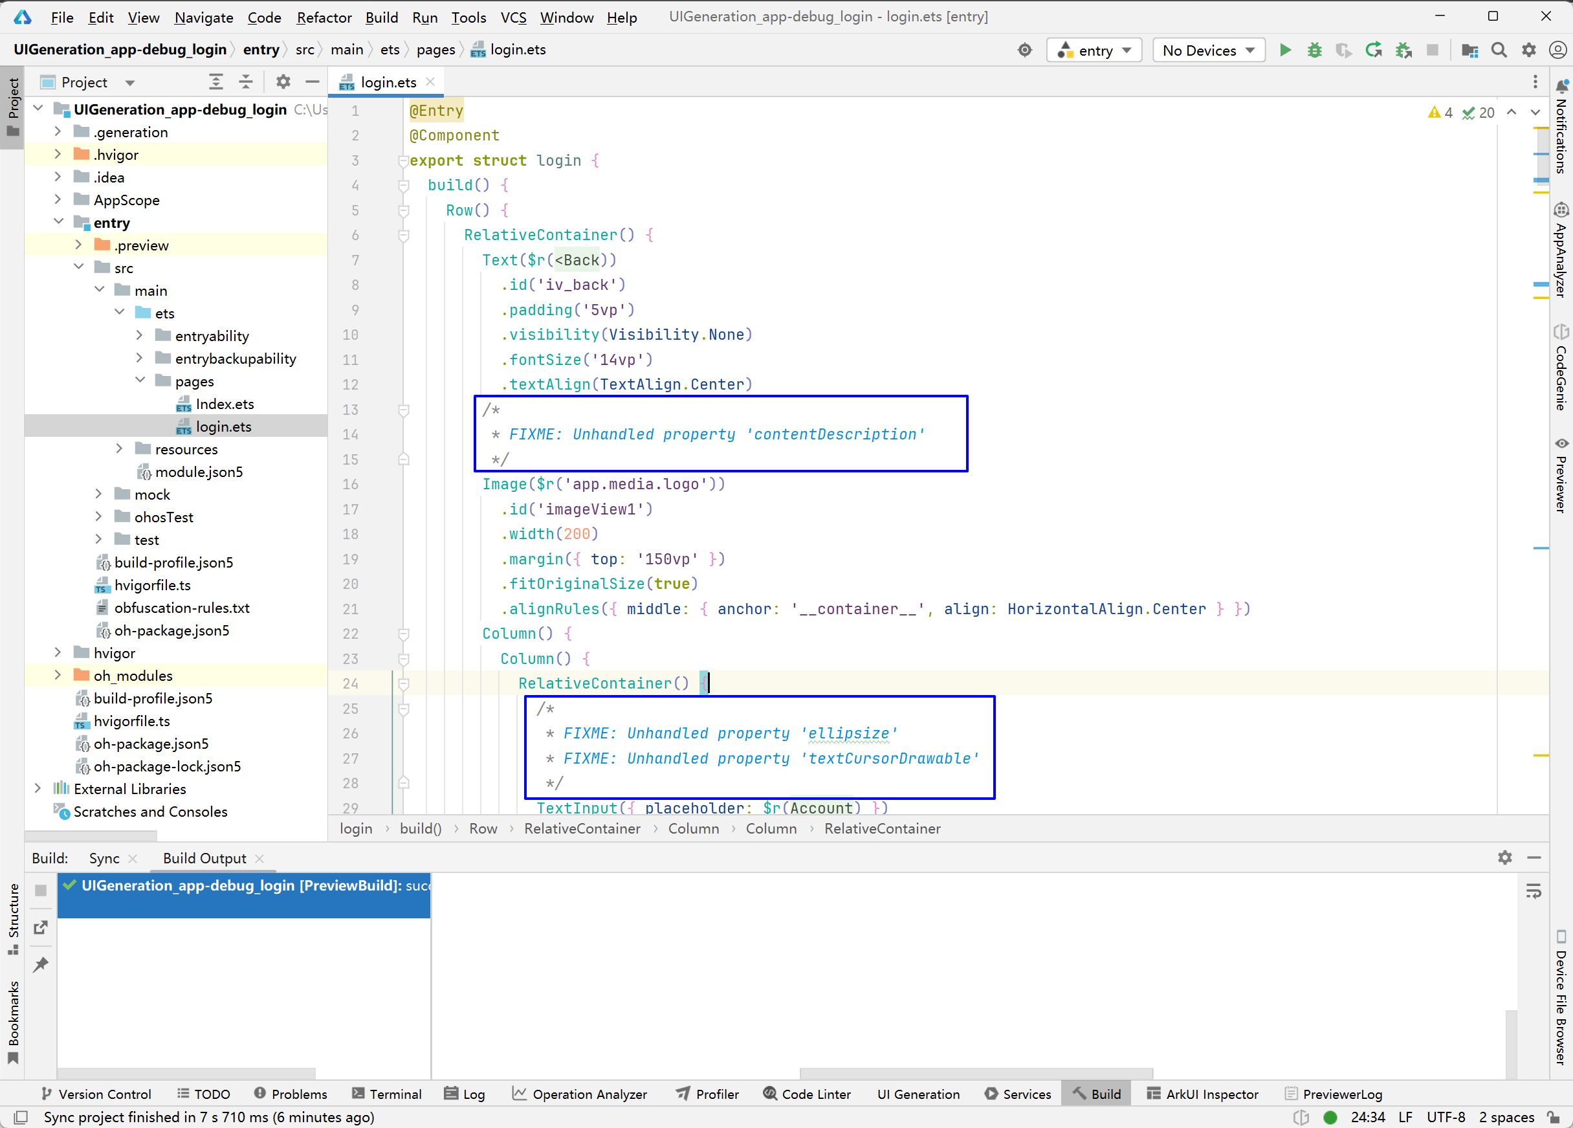The image size is (1573, 1128).
Task: Expand the resources folder in tree
Action: pos(119,449)
